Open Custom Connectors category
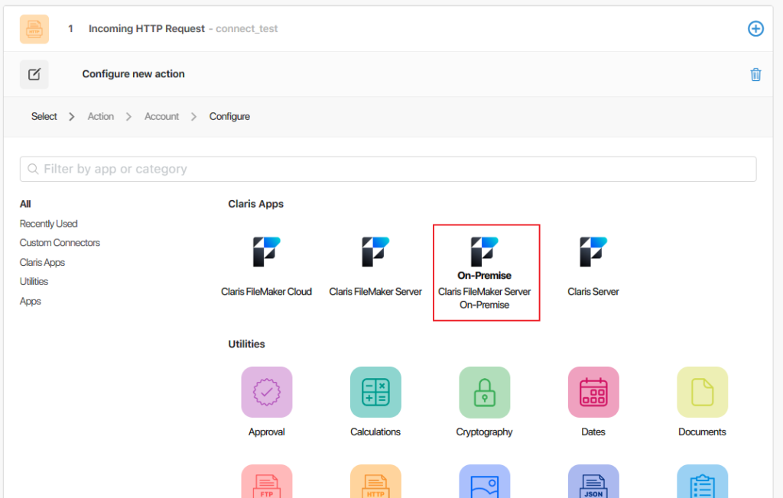The image size is (783, 498). tap(60, 243)
